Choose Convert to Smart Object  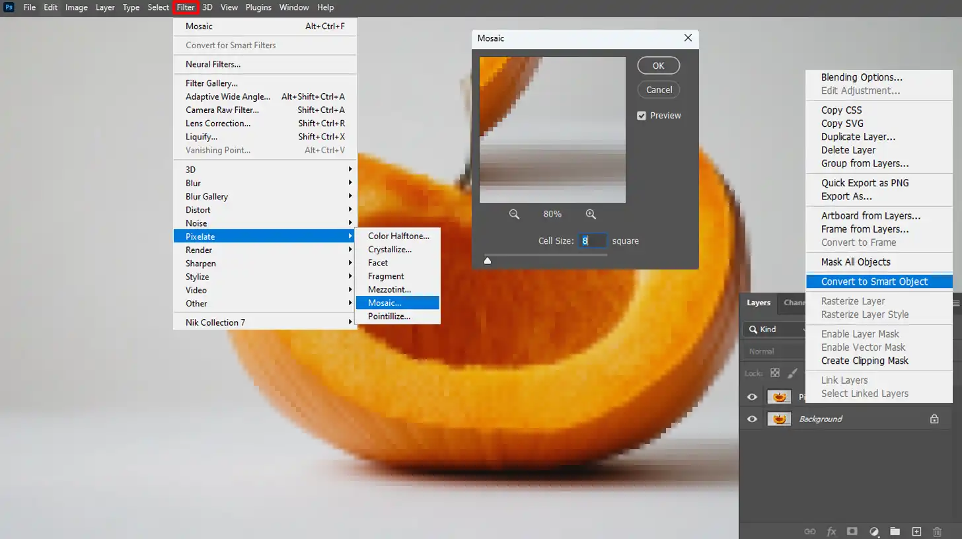pyautogui.click(x=879, y=281)
